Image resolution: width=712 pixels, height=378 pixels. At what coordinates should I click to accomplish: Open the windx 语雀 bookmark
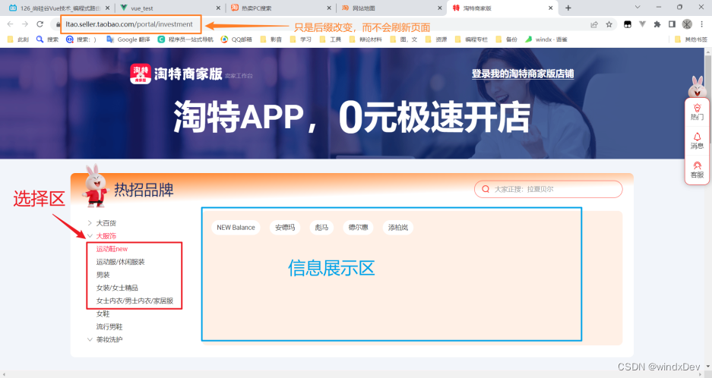coord(546,39)
